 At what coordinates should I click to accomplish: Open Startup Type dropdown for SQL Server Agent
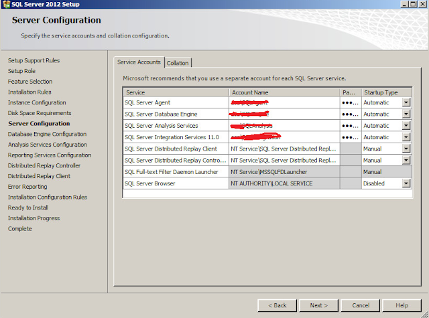[x=406, y=102]
